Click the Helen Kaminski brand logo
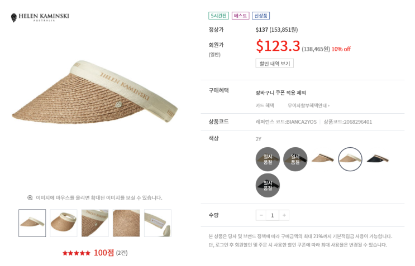415x266 pixels. pyautogui.click(x=40, y=17)
